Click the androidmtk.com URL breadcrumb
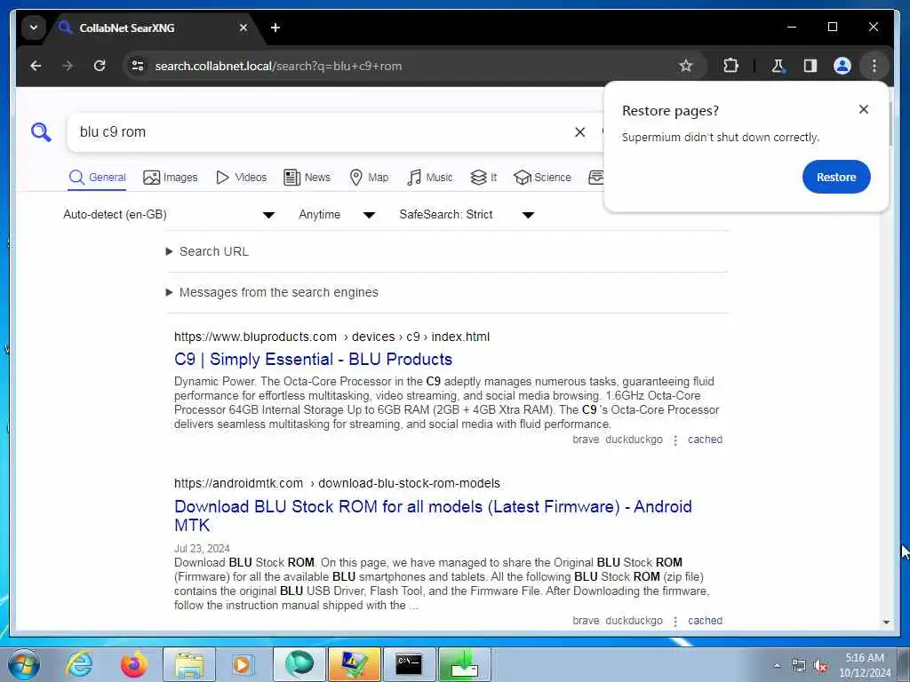910x682 pixels. (x=337, y=484)
